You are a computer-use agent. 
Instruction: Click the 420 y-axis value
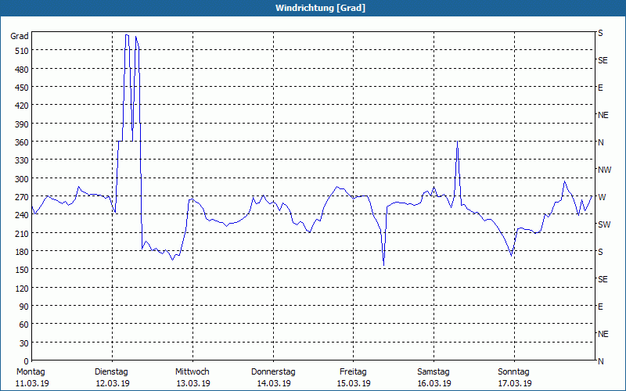pos(22,106)
